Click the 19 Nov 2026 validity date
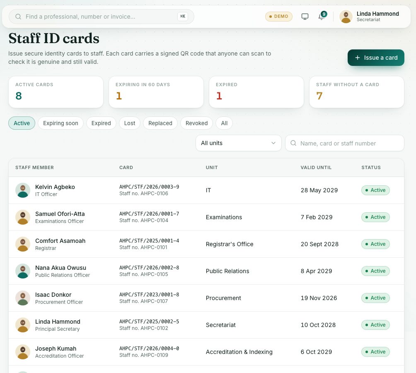416x373 pixels. (x=319, y=298)
